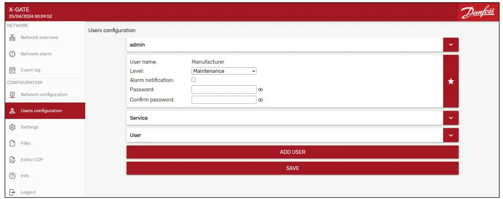Open Network alarm menu item
503x199 pixels.
pos(45,54)
